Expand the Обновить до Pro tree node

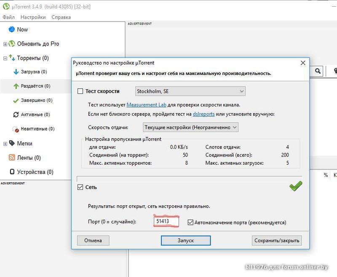pos(5,44)
